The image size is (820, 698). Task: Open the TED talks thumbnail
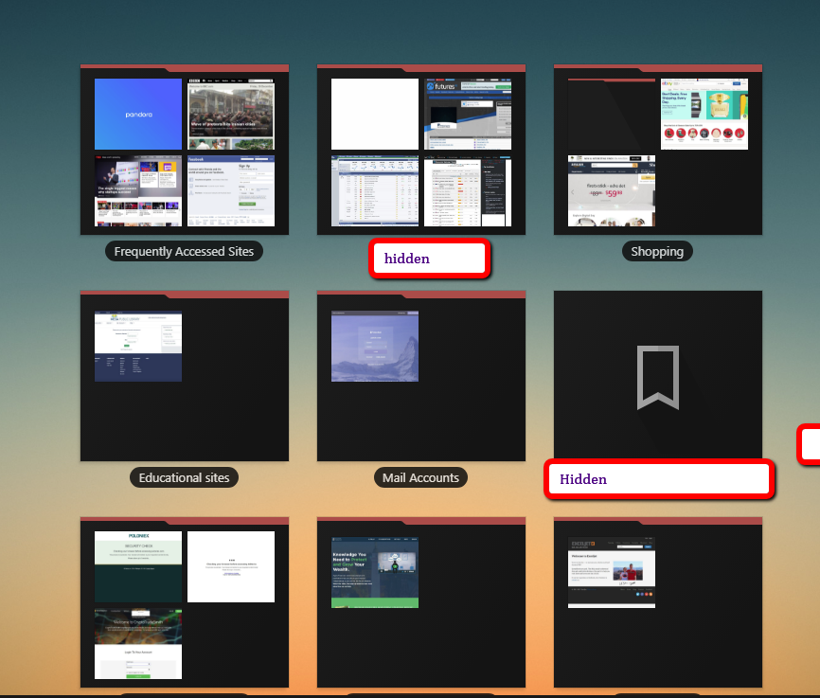[137, 189]
